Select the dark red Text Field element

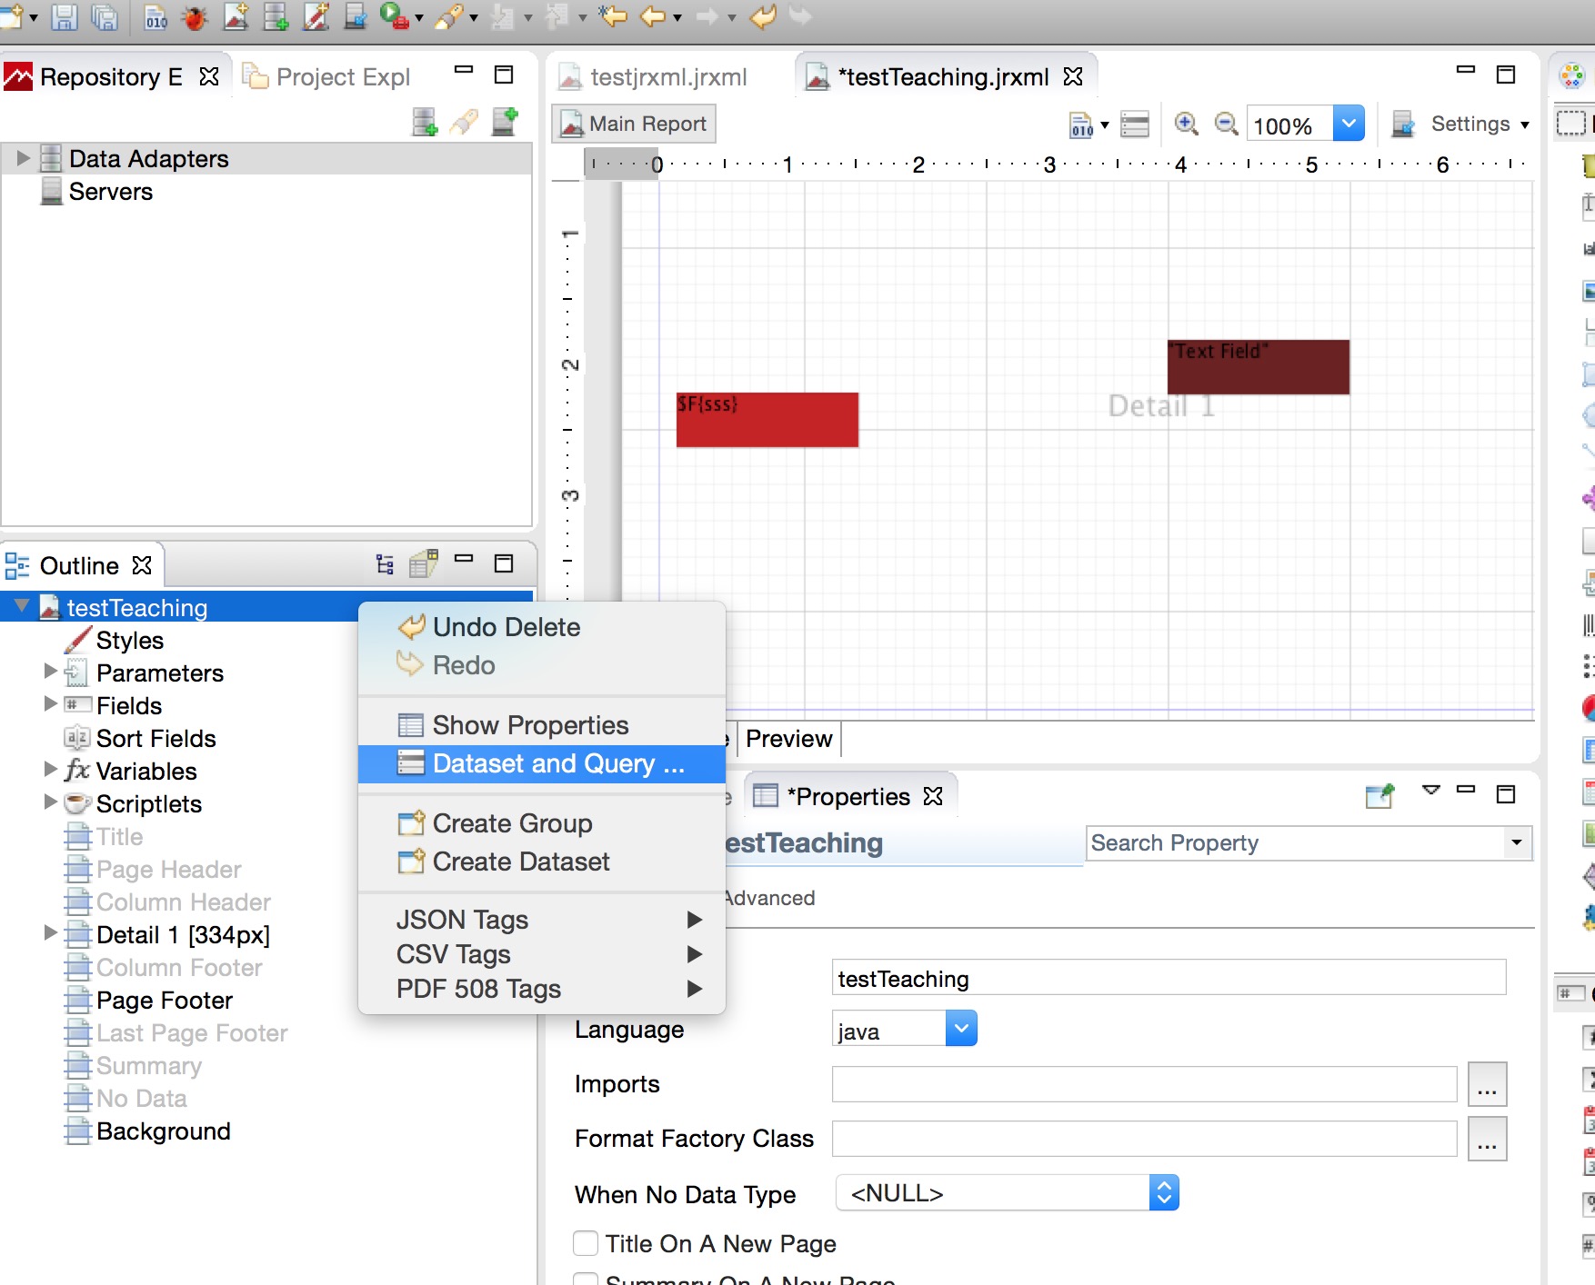pyautogui.click(x=1259, y=366)
